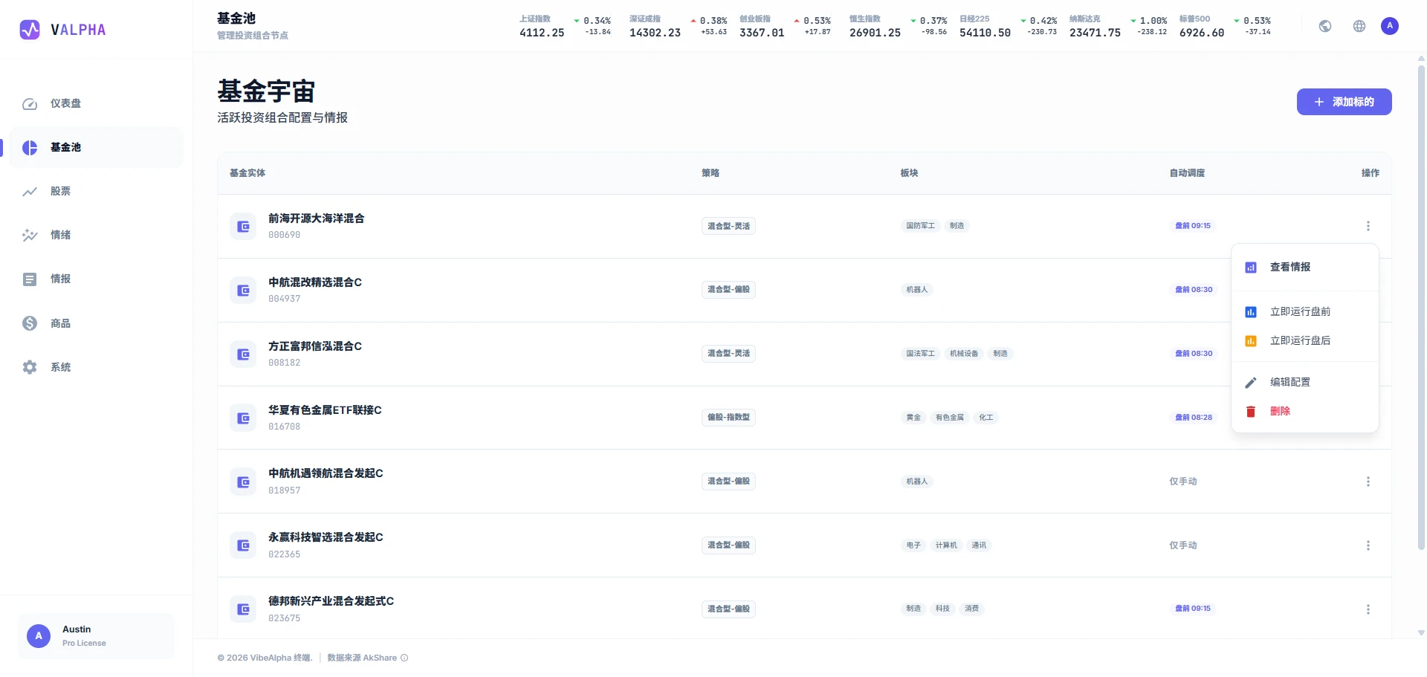Click the VALPHA logo icon
The height and width of the screenshot is (677, 1427).
pos(30,30)
